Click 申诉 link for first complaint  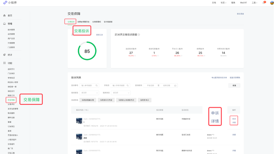234,119
